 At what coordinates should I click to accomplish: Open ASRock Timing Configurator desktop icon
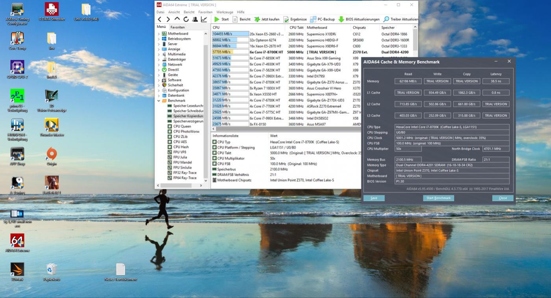pos(17,14)
